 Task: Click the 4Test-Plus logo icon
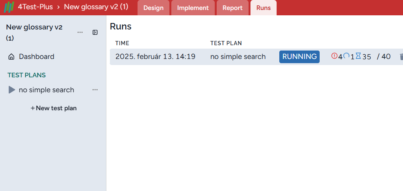pos(9,8)
